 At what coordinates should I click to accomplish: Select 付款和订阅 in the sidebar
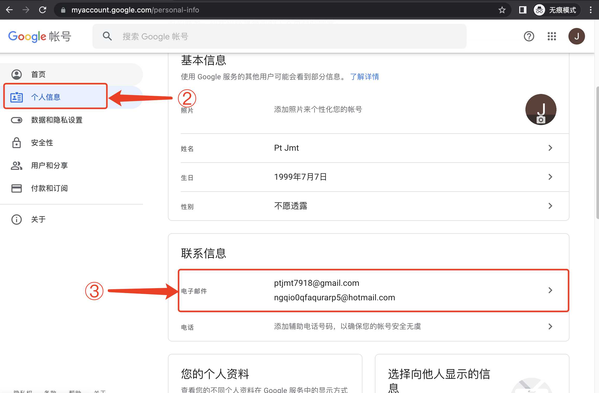50,188
